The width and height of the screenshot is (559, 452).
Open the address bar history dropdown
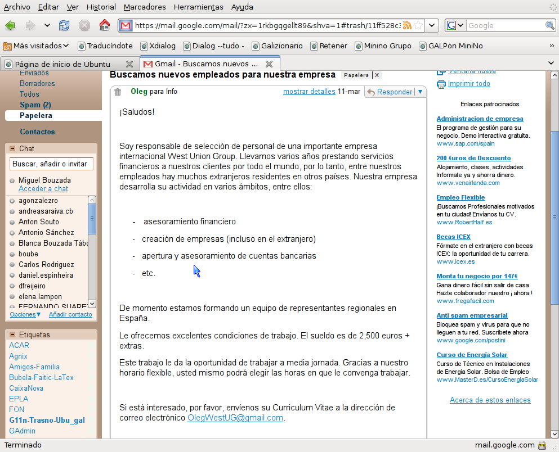432,25
